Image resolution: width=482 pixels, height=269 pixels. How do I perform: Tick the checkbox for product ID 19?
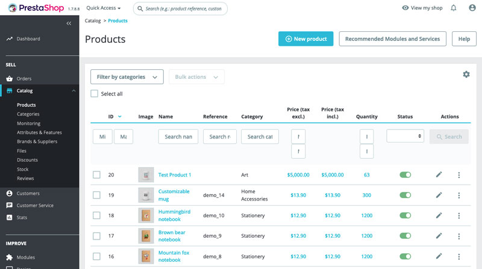pos(96,195)
